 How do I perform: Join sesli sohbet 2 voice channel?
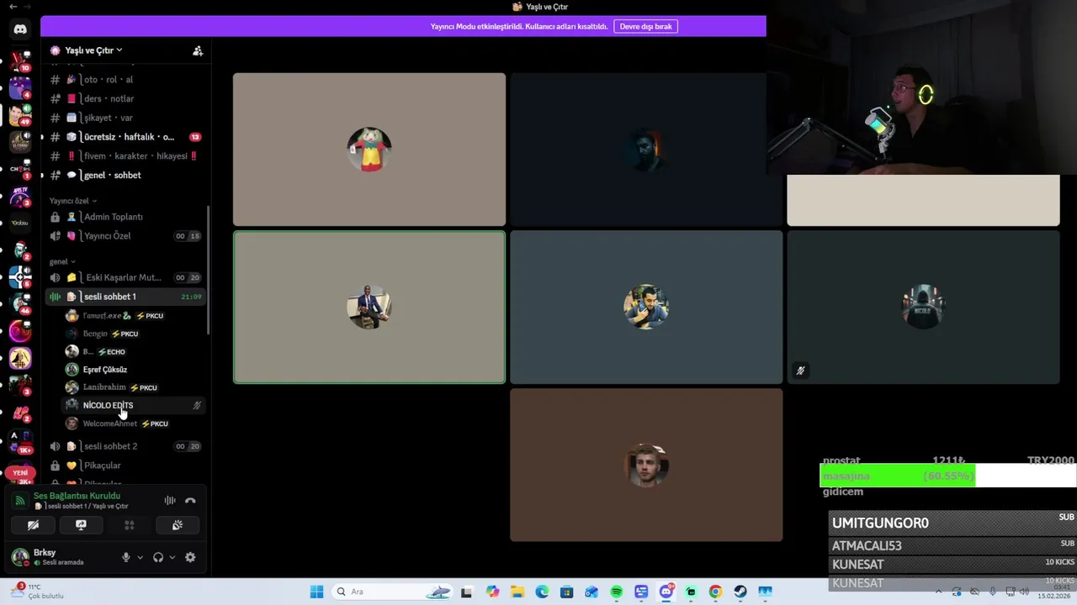click(x=125, y=446)
